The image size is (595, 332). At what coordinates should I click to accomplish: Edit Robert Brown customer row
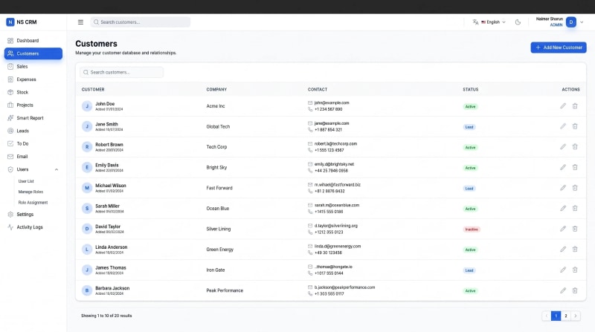[563, 147]
